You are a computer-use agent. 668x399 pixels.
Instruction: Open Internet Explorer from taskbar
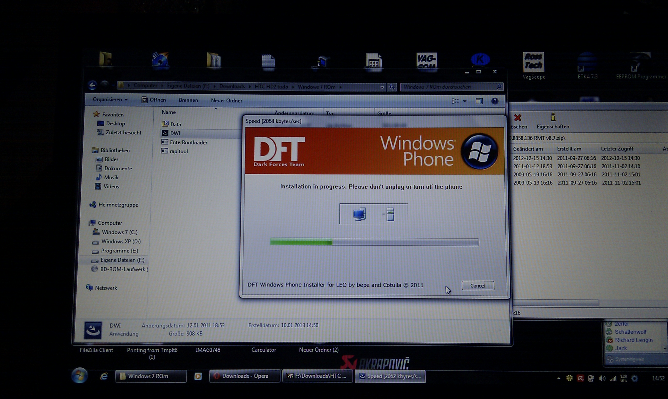pos(104,376)
